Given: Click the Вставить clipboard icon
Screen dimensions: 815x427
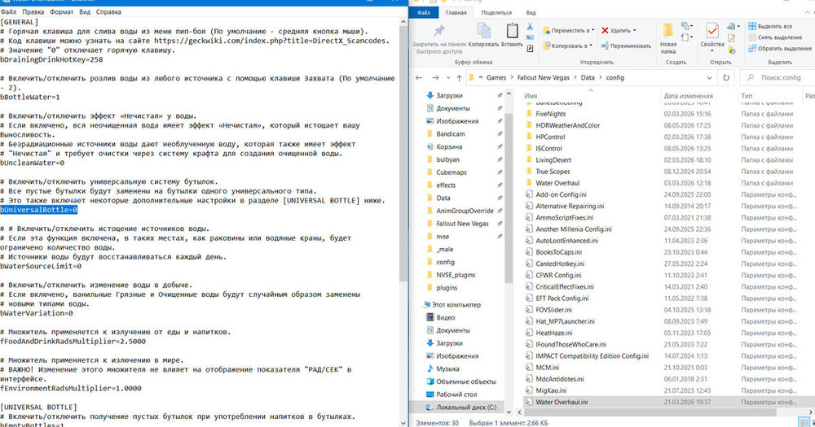Looking at the screenshot, I should click(x=512, y=31).
